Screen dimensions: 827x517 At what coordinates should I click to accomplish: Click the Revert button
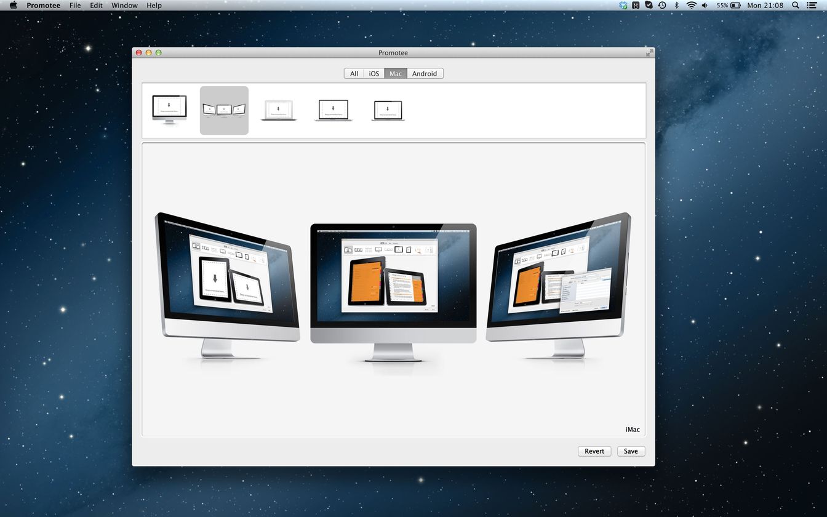(x=594, y=451)
